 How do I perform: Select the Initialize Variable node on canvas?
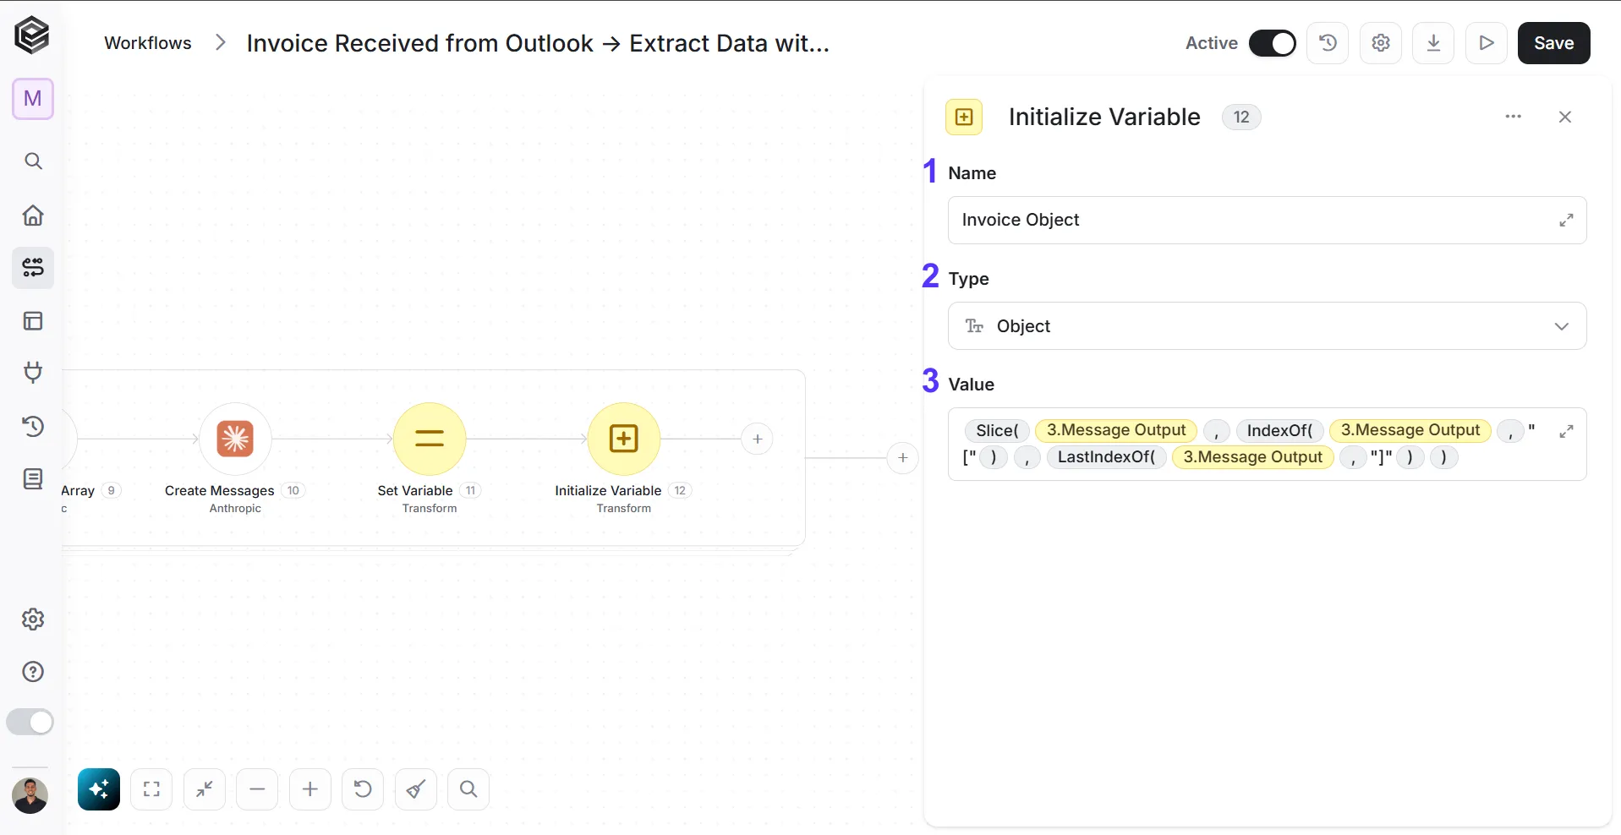[x=624, y=439]
